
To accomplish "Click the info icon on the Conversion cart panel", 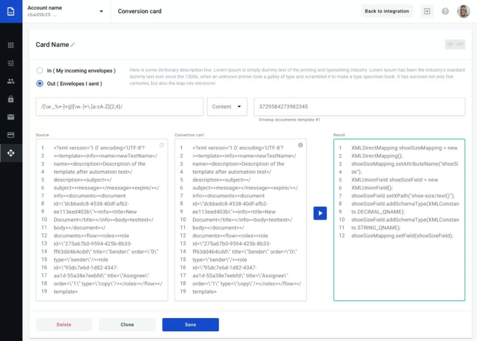I will coord(301,145).
